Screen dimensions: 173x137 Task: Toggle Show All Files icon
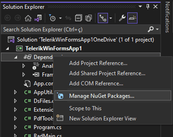[x=89, y=18]
